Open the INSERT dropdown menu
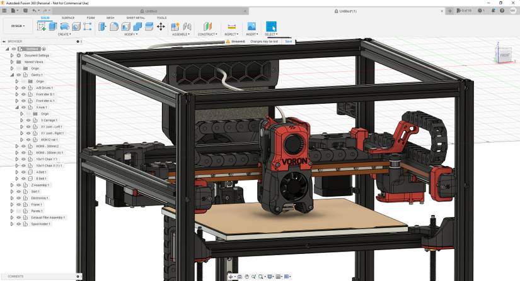The height and width of the screenshot is (281, 520). pyautogui.click(x=251, y=35)
